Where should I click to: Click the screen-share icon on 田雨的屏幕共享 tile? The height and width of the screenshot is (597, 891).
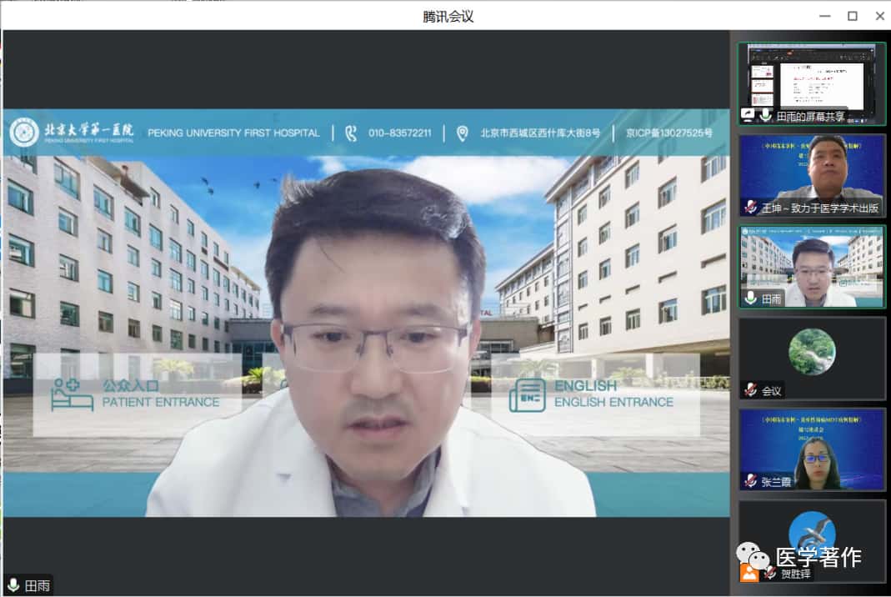pyautogui.click(x=748, y=115)
